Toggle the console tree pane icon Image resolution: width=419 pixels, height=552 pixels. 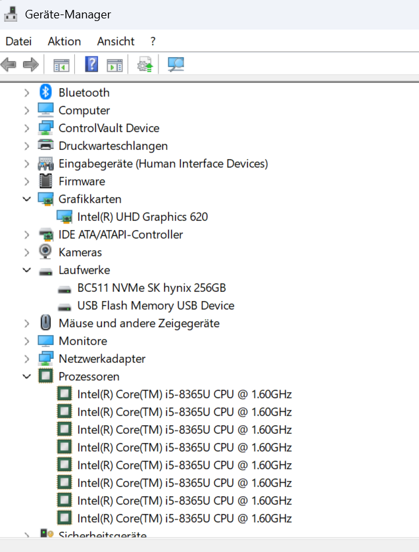point(61,65)
